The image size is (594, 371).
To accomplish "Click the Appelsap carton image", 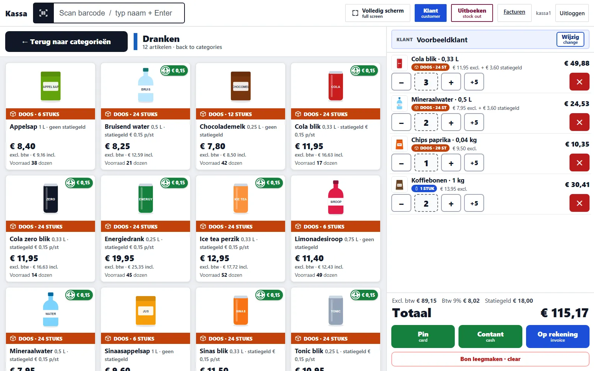I will click(x=50, y=86).
